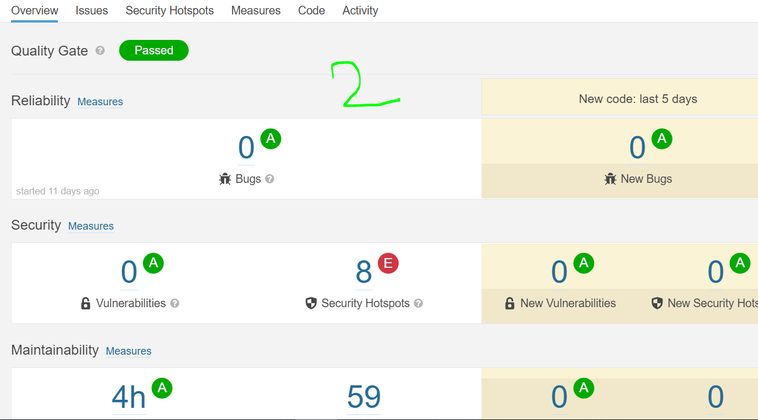Click the 8 Security Hotspots count
Image resolution: width=758 pixels, height=420 pixels.
363,272
